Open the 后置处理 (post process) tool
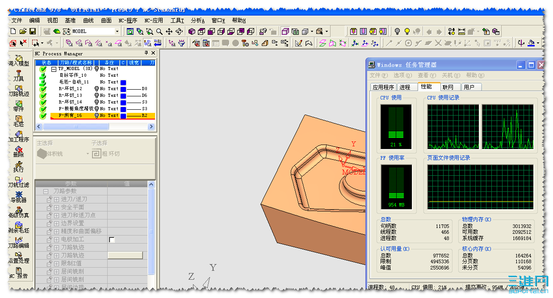 [19, 258]
